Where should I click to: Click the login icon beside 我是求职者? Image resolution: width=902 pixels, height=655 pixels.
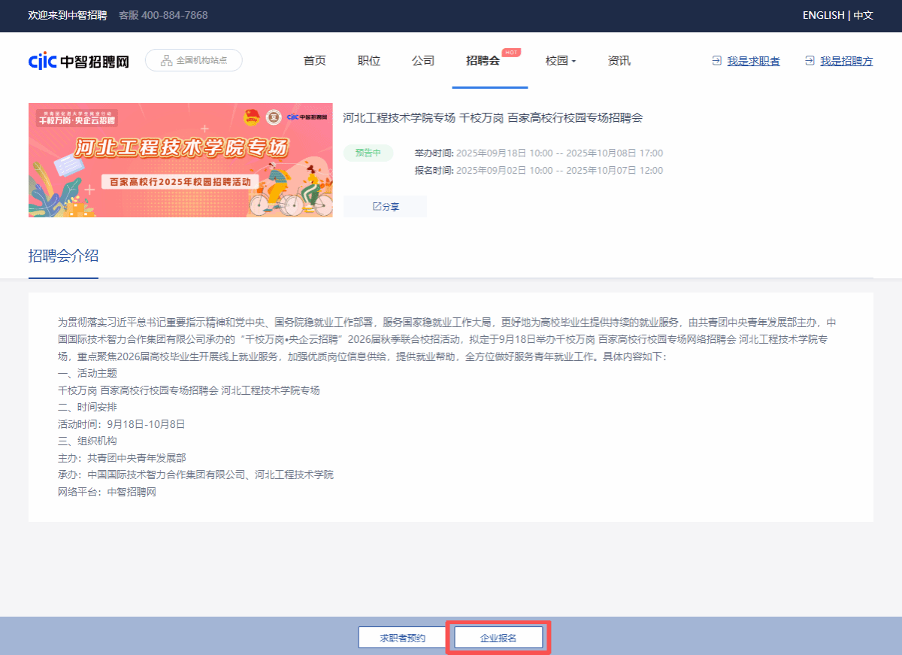716,61
